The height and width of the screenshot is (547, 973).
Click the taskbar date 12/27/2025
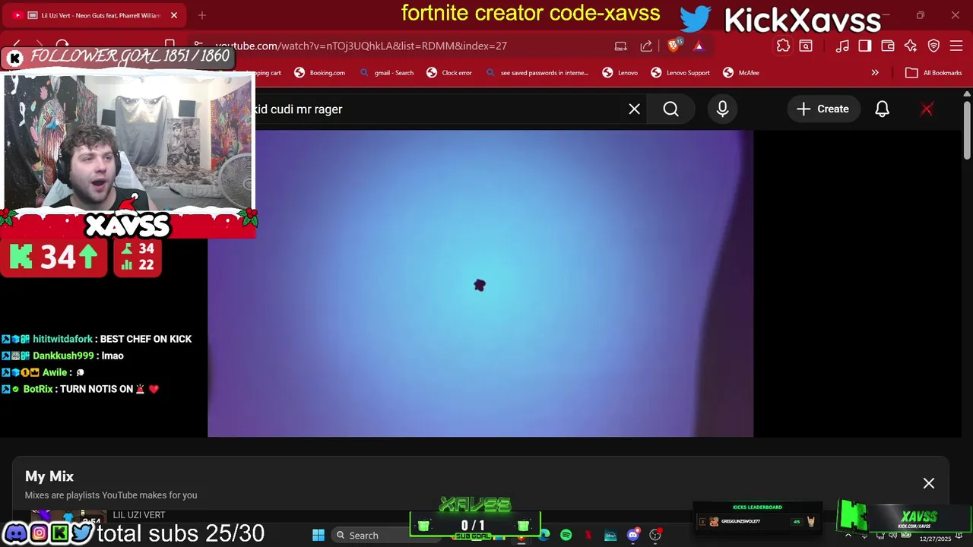[x=935, y=539]
